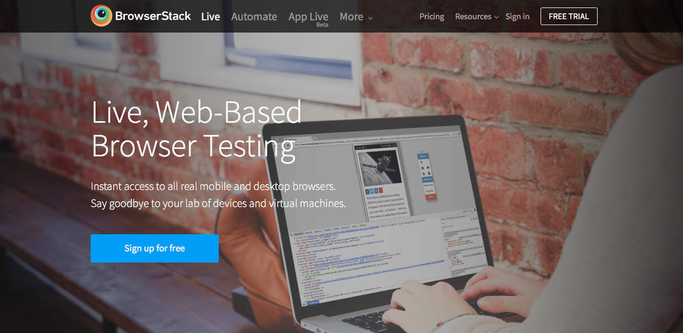Go to the Pricing page
Image resolution: width=683 pixels, height=333 pixels.
[432, 17]
